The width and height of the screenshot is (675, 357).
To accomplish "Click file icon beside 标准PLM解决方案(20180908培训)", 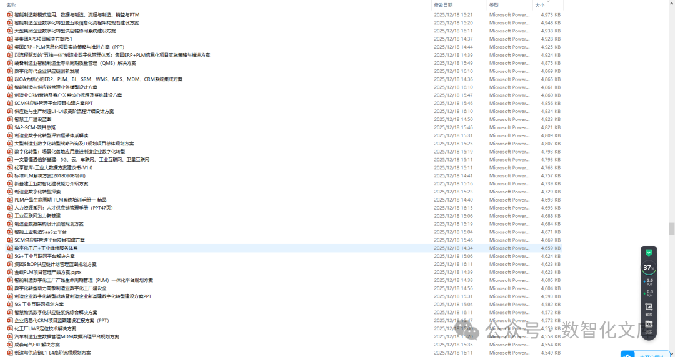I will [x=10, y=175].
